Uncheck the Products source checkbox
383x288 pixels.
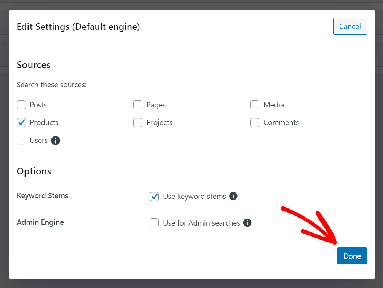pyautogui.click(x=21, y=123)
